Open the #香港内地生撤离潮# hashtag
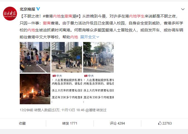The image size is (188, 134). click(61, 16)
